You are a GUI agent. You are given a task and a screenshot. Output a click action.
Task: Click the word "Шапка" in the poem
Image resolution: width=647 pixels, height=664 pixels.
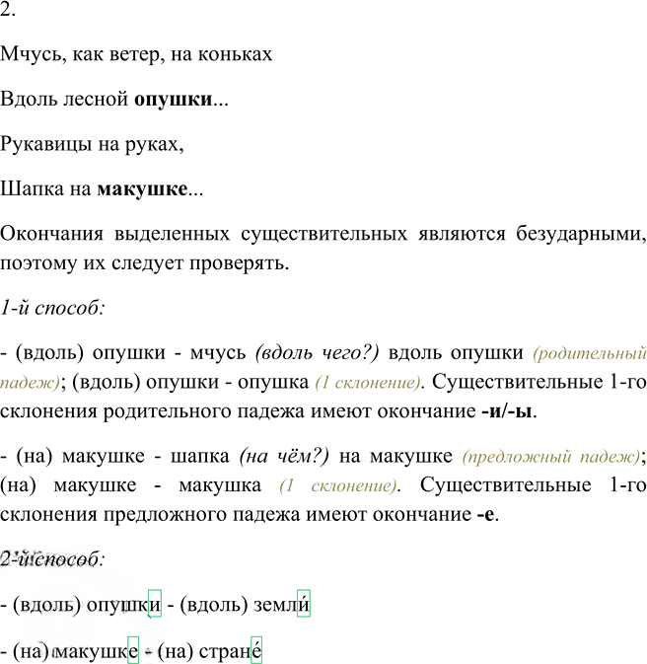point(32,188)
